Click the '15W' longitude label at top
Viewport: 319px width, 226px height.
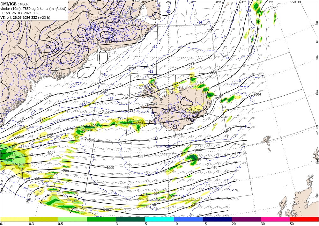(x=193, y=2)
